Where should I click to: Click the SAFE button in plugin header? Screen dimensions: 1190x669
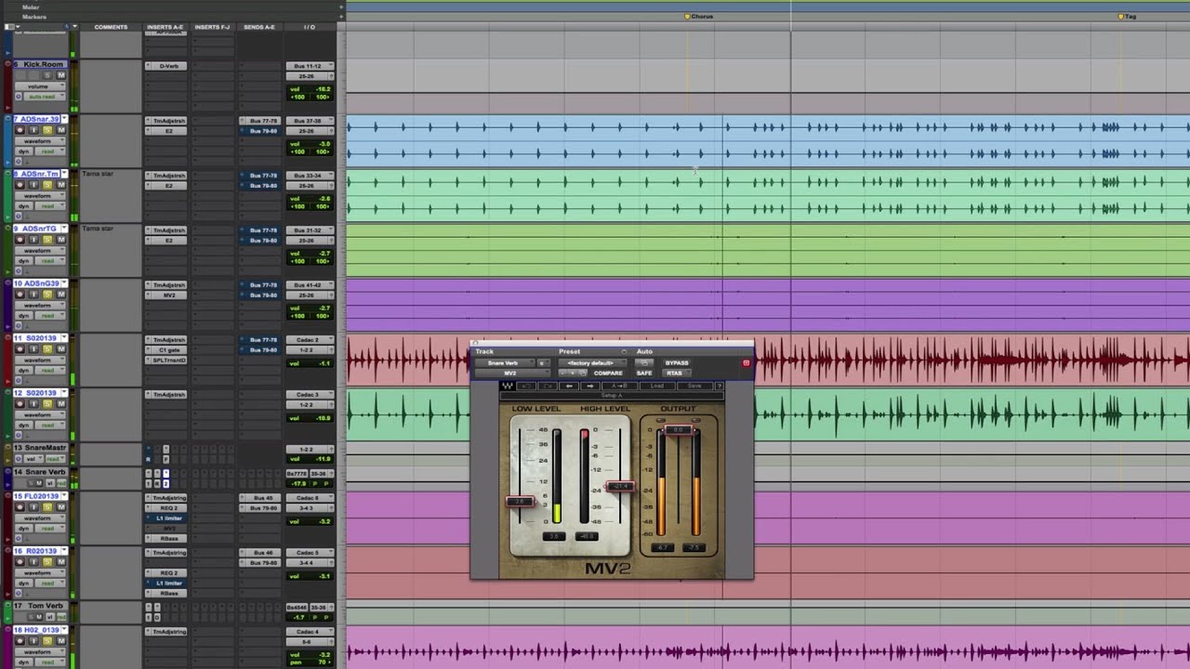[x=644, y=374]
